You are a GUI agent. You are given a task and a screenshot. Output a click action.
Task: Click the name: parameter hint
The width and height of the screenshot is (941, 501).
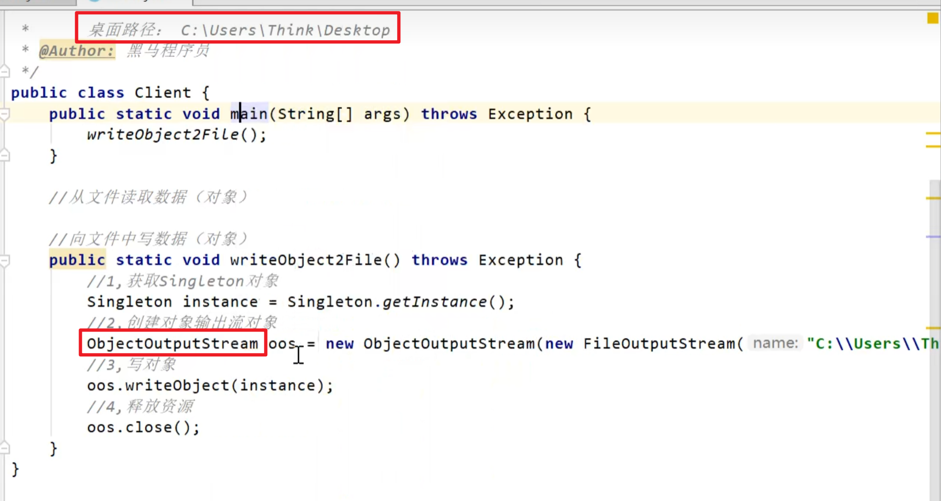[775, 343]
